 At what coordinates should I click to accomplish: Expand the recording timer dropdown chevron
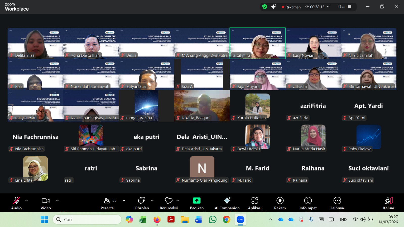[328, 7]
